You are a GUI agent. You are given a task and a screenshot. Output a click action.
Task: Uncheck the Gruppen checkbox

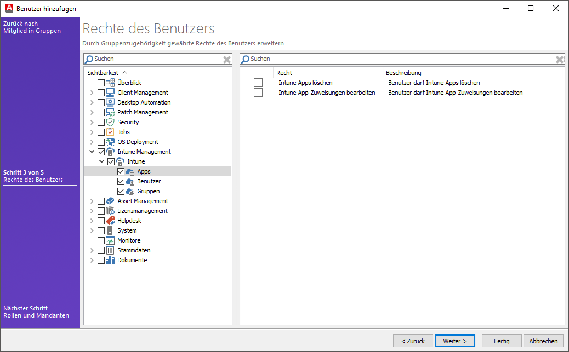pyautogui.click(x=121, y=191)
